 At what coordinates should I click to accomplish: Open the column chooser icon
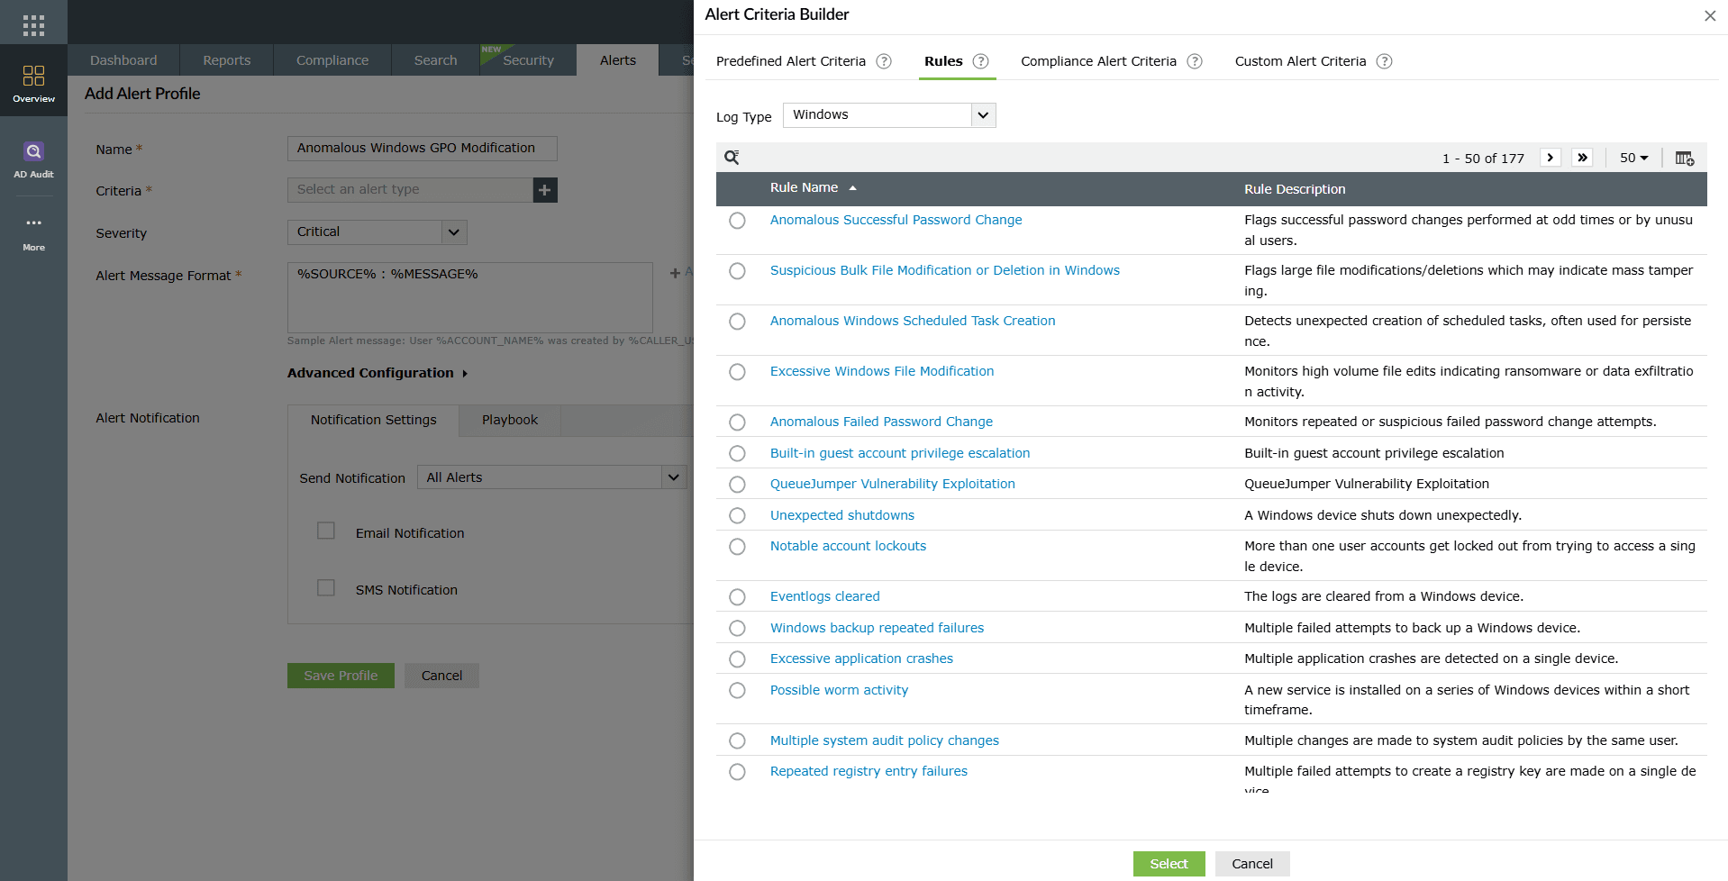(1684, 158)
